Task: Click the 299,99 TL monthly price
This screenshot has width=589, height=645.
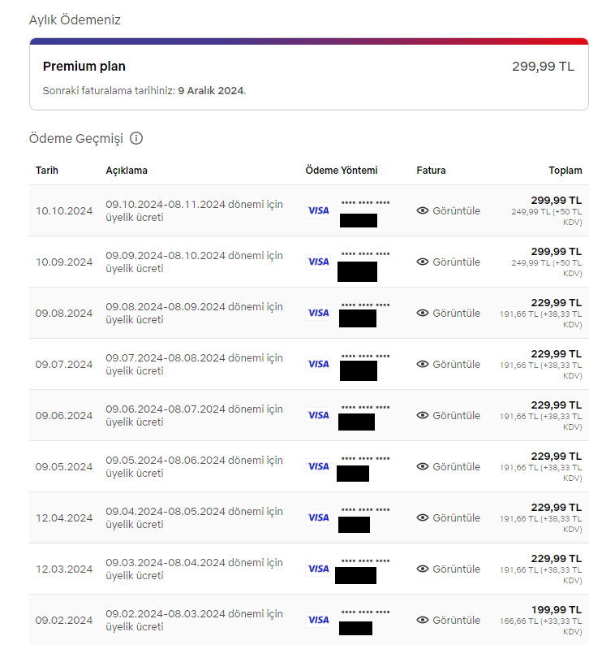Action: click(543, 67)
